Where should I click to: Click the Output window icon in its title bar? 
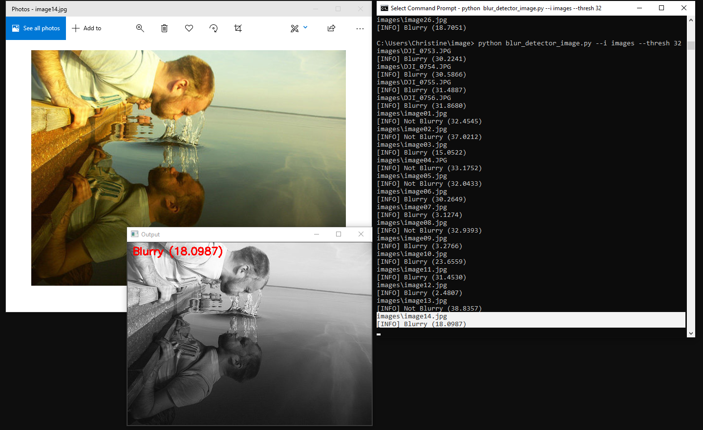click(134, 234)
